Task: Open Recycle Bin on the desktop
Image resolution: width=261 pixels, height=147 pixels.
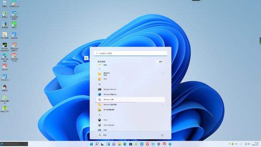Action: (x=5, y=4)
